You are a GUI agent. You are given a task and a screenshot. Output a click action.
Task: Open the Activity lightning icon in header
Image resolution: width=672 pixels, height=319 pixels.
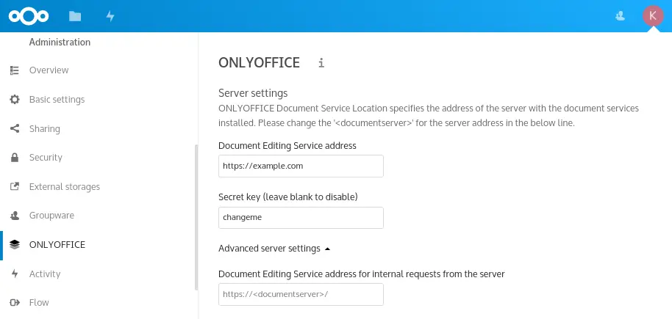point(110,16)
